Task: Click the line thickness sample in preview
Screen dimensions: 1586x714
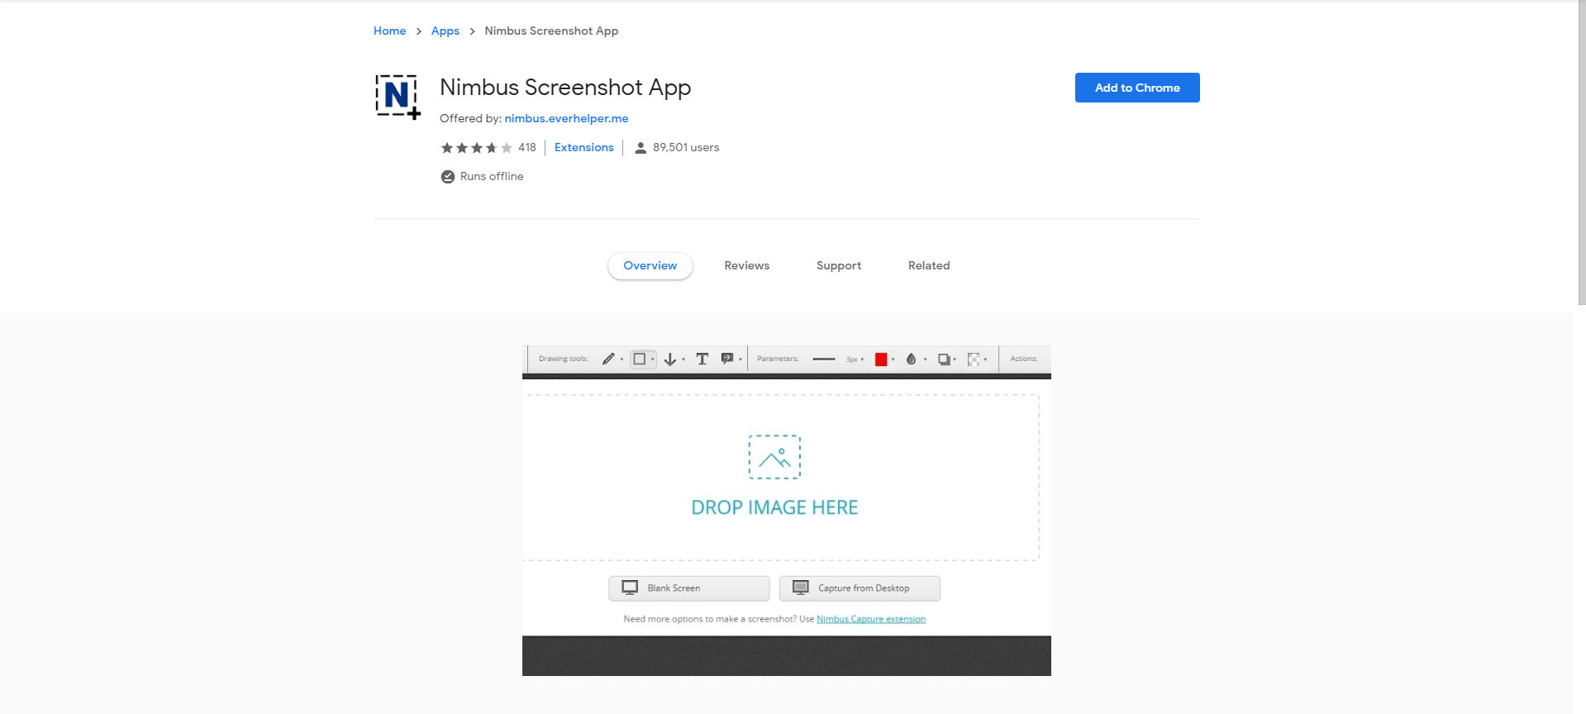Action: tap(824, 359)
